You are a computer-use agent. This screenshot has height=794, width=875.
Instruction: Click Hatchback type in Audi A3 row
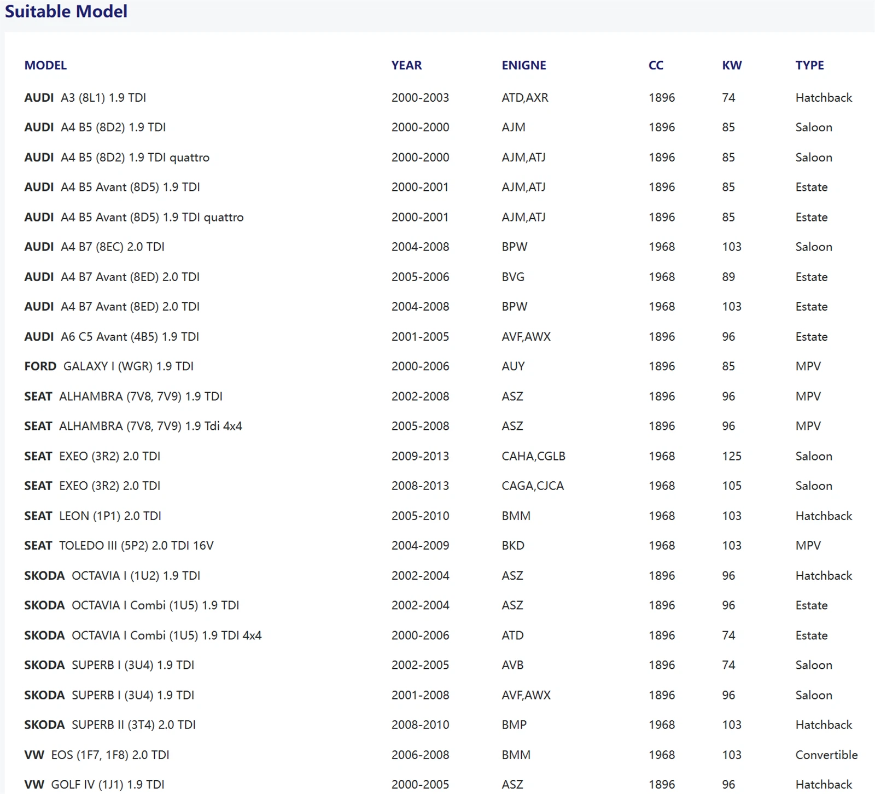[824, 98]
